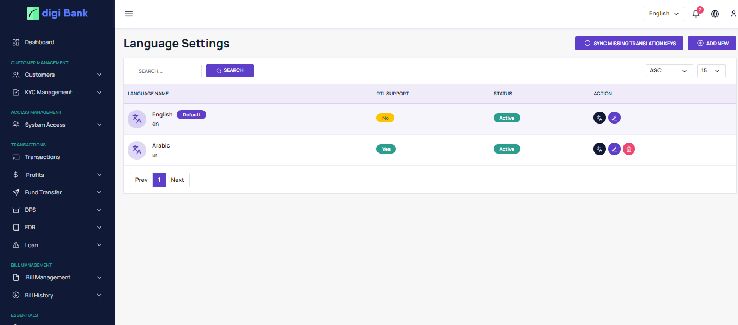Focus the language search field
The image size is (738, 325).
167,71
